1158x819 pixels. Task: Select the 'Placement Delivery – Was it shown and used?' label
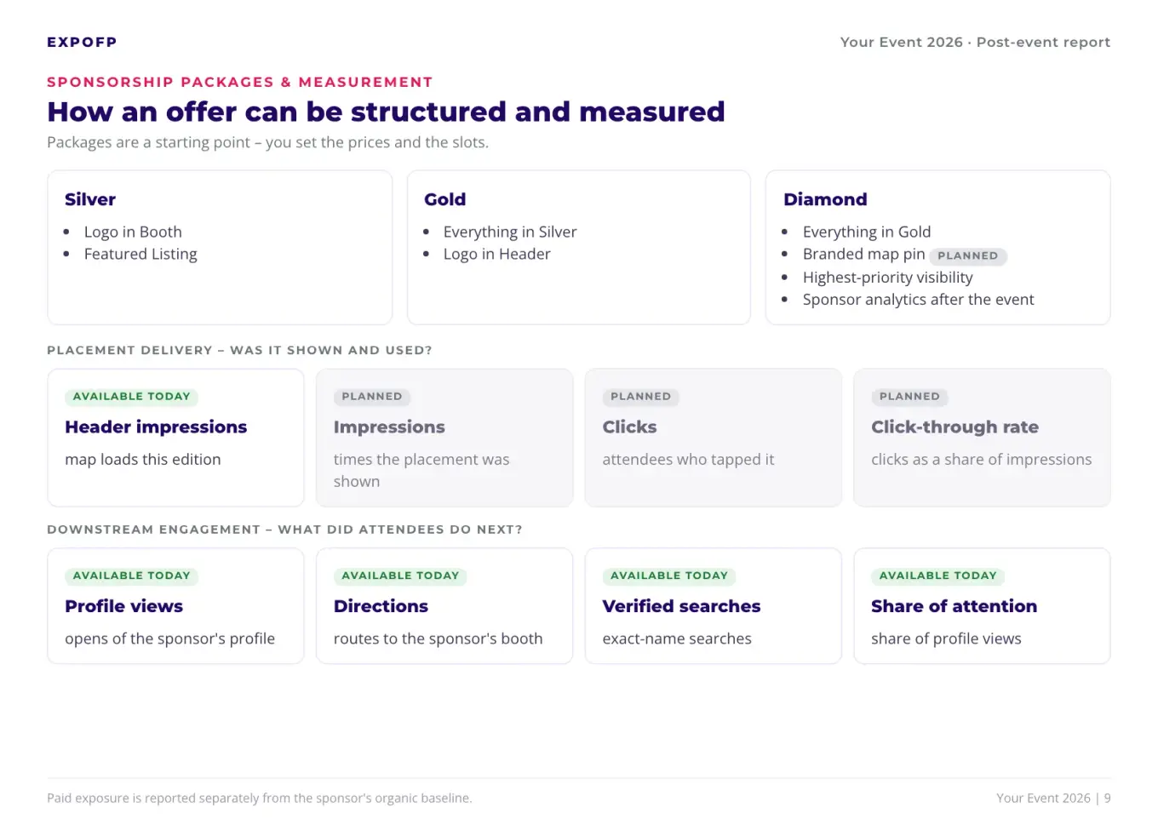(239, 351)
